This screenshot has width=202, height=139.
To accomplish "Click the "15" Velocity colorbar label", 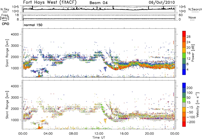I will 188,103.
